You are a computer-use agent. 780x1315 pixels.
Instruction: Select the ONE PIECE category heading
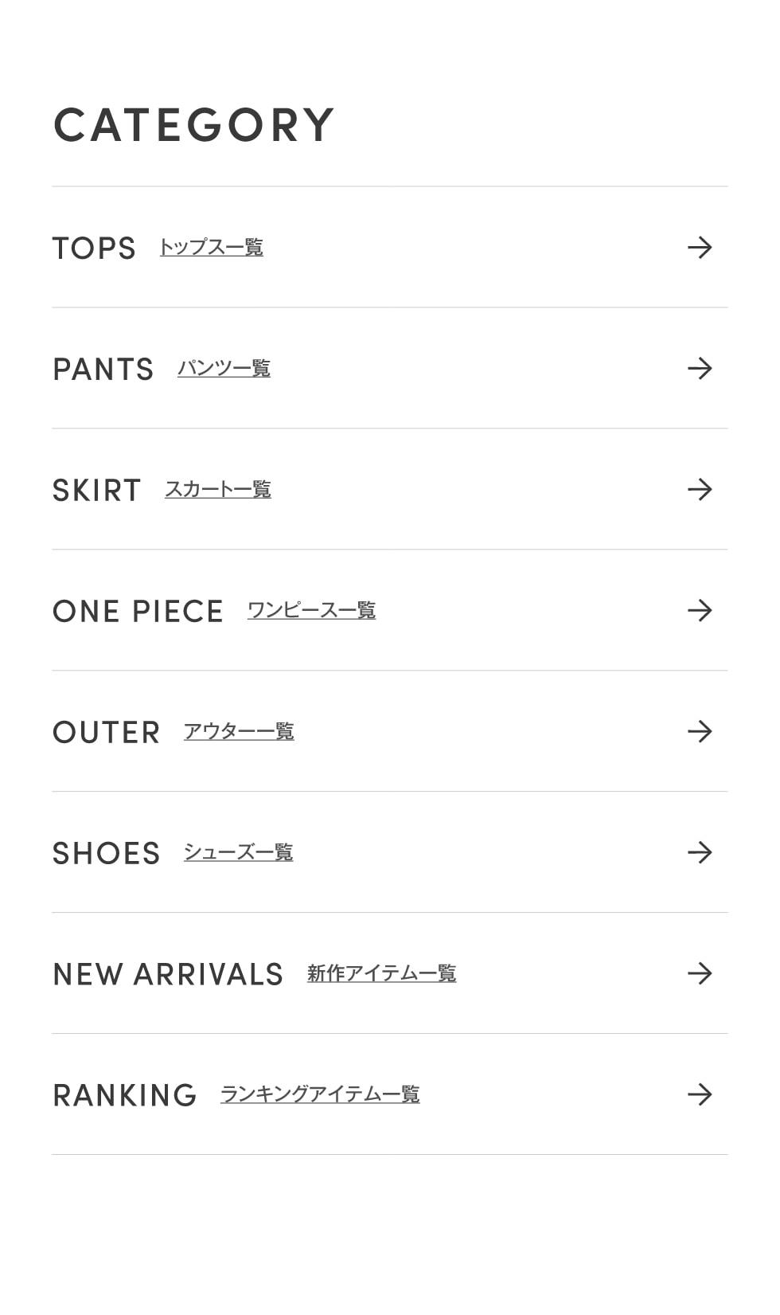[x=138, y=612]
